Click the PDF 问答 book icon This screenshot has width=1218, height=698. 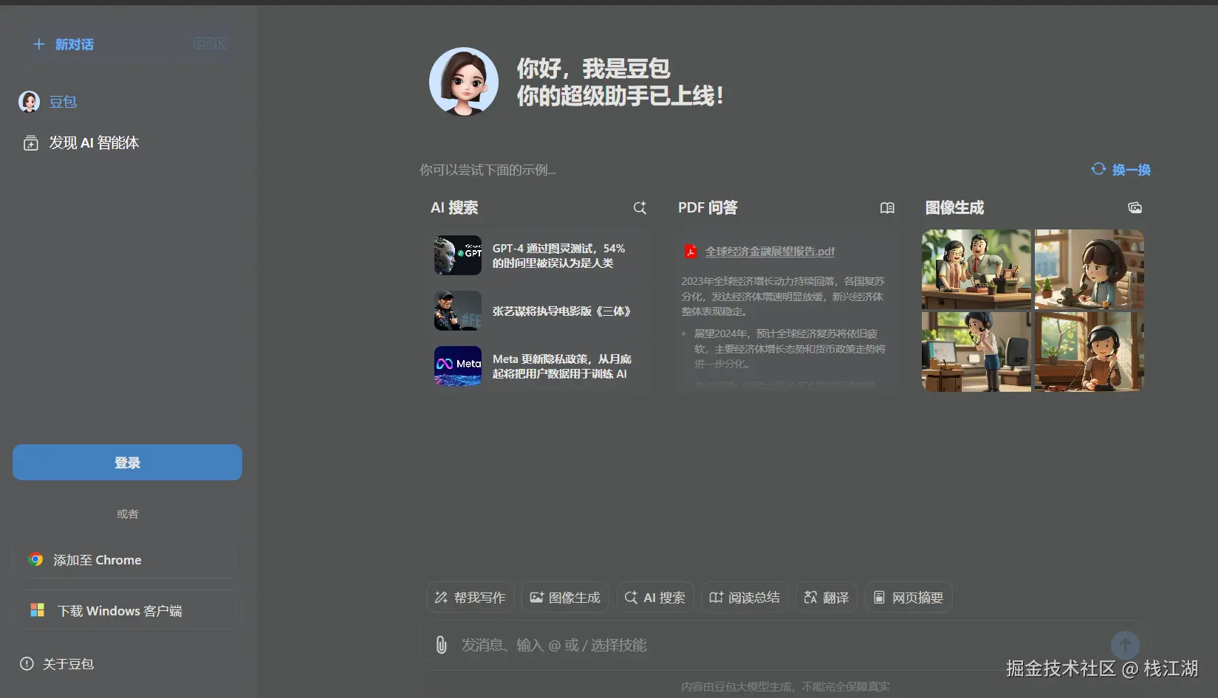887,208
